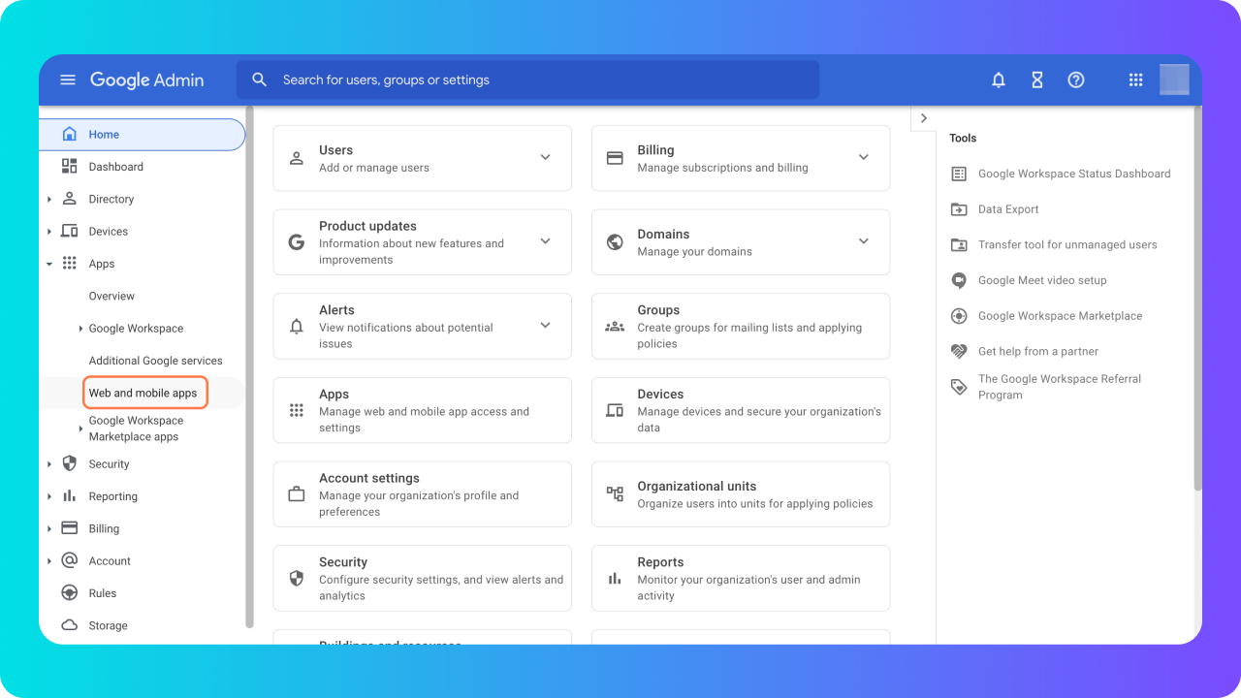Open Google Workspace Status Dashboard link
The image size is (1241, 698).
click(1074, 174)
